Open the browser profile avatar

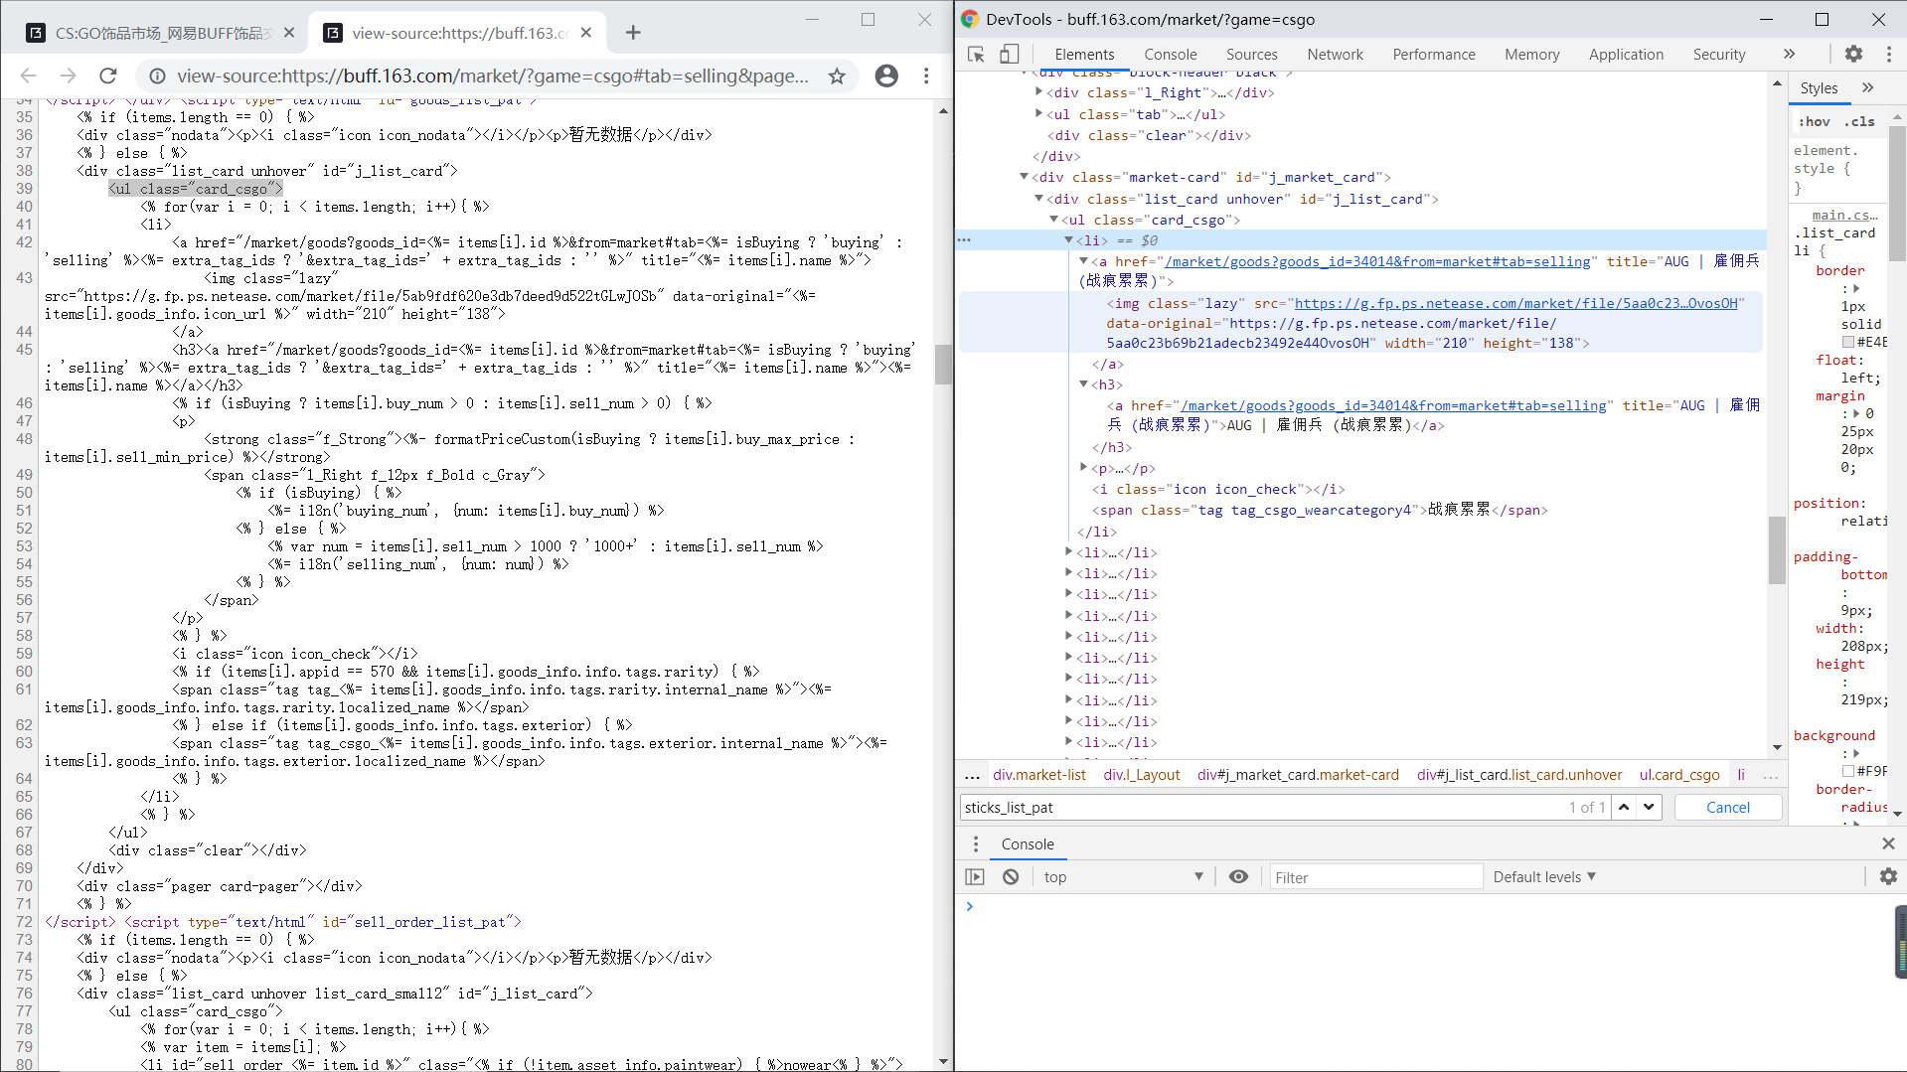pyautogui.click(x=886, y=76)
